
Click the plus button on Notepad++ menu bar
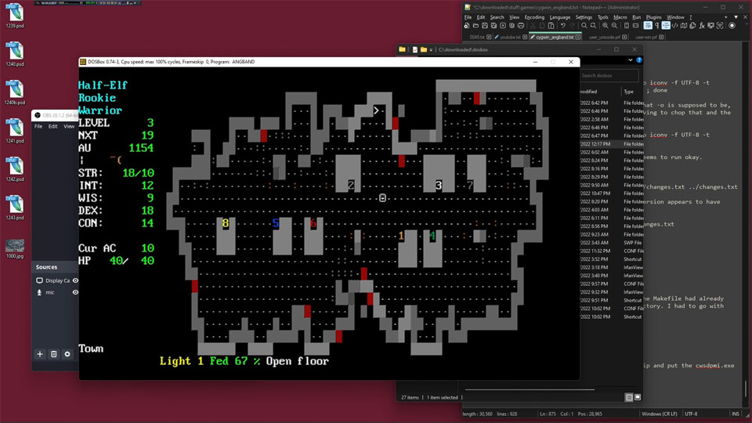coord(725,17)
